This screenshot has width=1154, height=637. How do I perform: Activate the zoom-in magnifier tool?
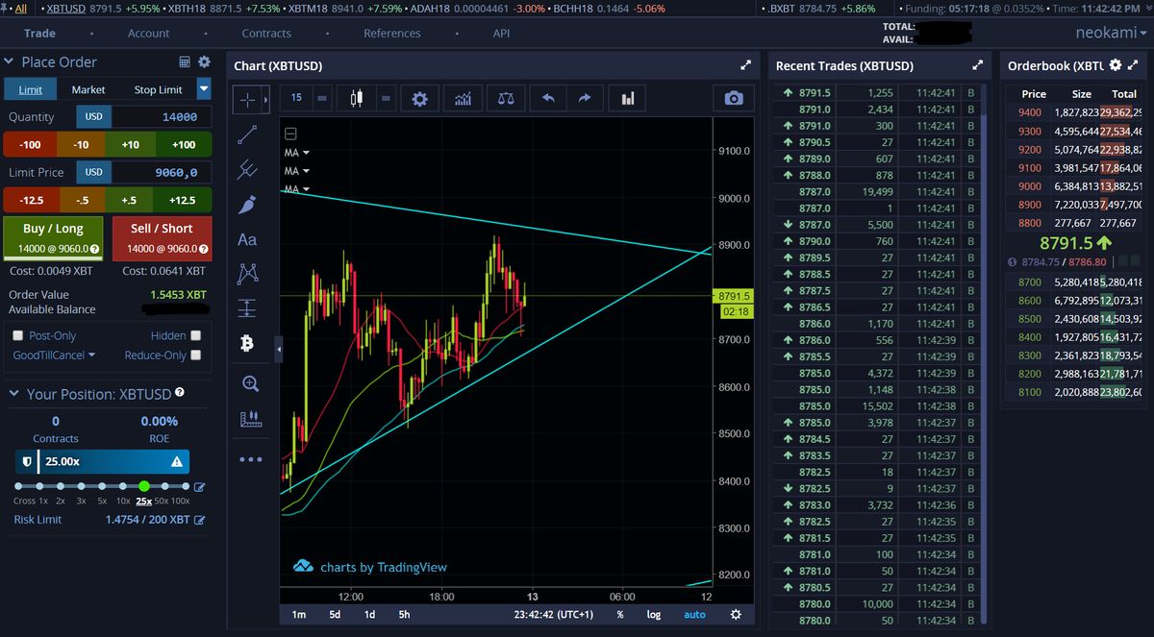(250, 383)
